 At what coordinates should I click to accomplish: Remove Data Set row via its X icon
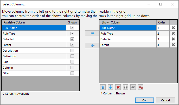pos(173,39)
